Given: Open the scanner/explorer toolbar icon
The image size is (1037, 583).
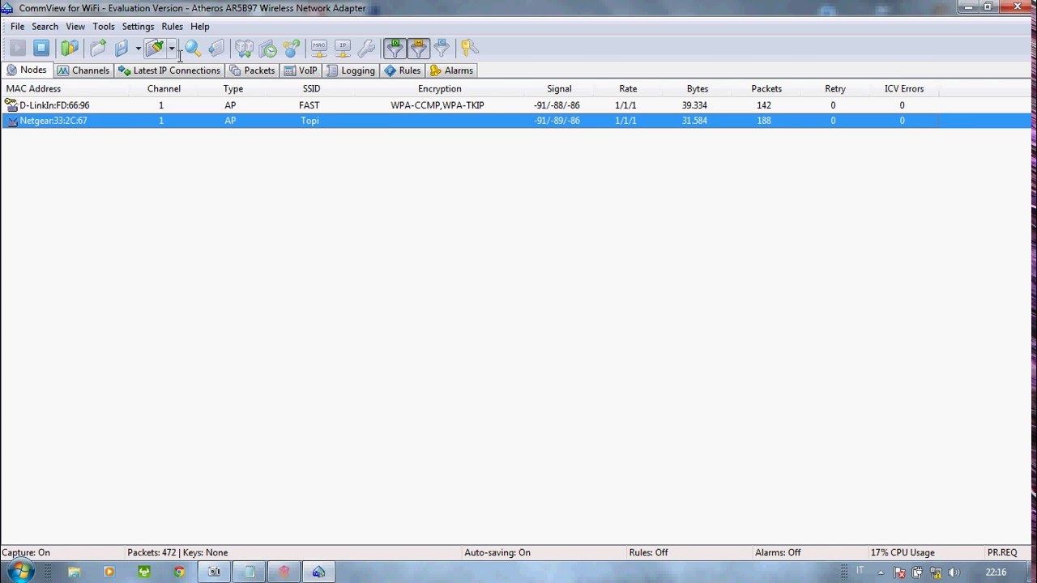Looking at the screenshot, I should [x=70, y=49].
